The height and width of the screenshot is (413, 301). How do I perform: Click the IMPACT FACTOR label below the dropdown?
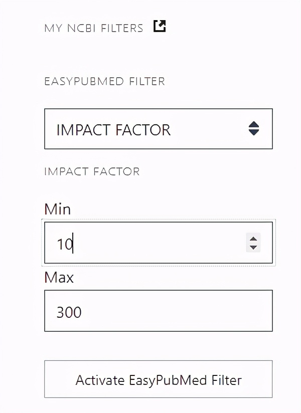point(92,172)
